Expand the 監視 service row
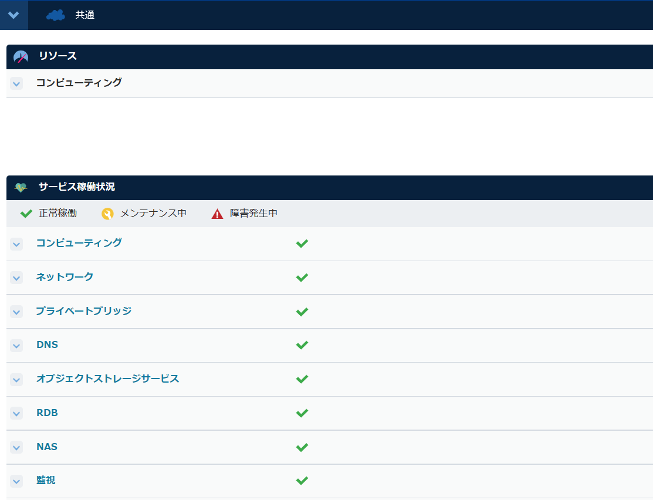The height and width of the screenshot is (500, 653). [x=16, y=481]
